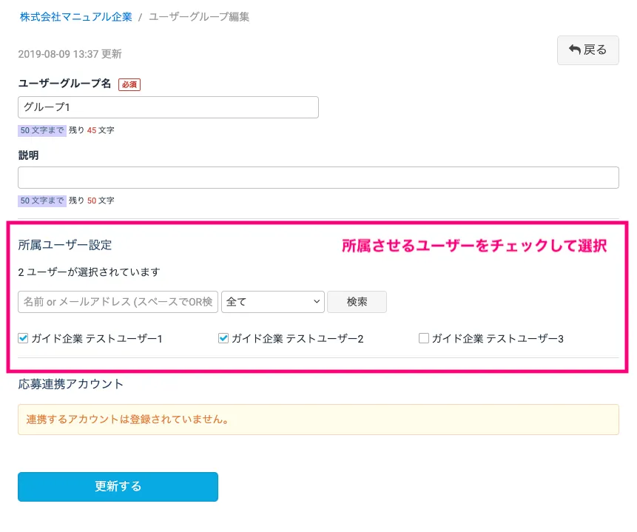Click inside the グループ1 name field
The image size is (637, 532).
coord(168,107)
